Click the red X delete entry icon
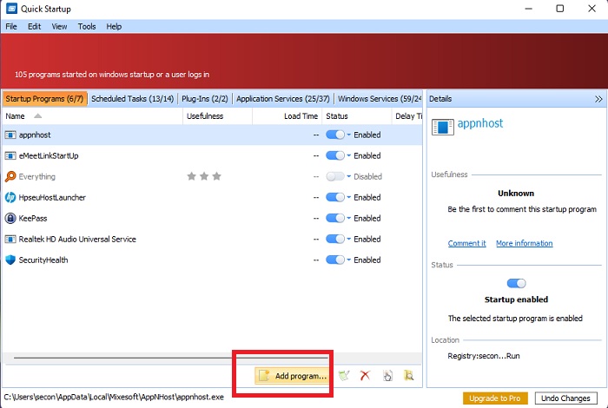Viewport: 608px width, 408px height. [365, 375]
